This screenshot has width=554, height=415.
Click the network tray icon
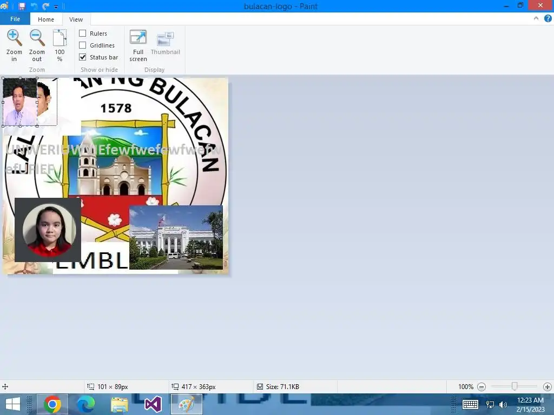point(490,404)
